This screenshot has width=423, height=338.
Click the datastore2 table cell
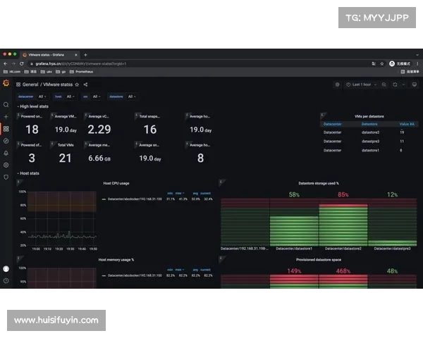point(370,132)
